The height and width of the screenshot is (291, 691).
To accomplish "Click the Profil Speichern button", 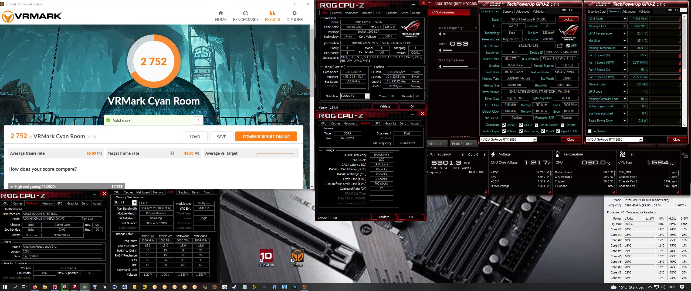I will (463, 144).
